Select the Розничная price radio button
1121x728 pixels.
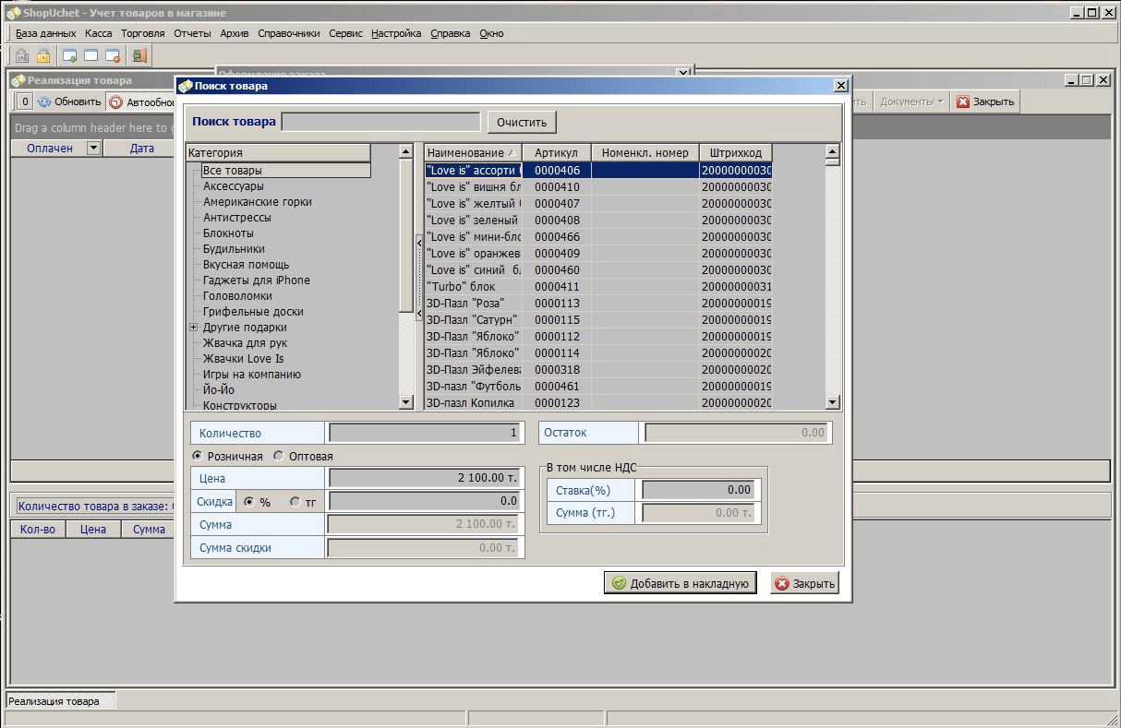click(197, 457)
